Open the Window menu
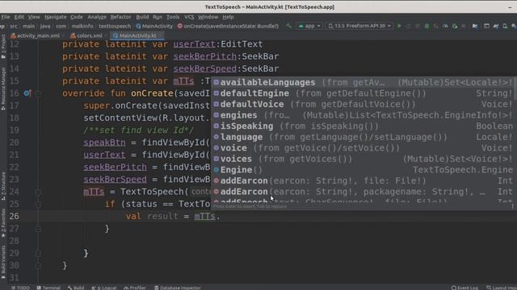The width and height of the screenshot is (517, 290). pos(208,17)
